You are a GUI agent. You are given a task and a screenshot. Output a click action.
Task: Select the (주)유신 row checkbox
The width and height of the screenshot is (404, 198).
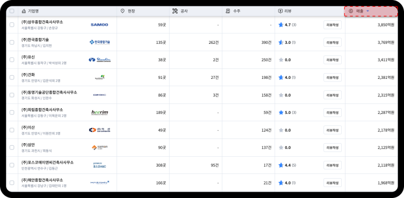12,60
